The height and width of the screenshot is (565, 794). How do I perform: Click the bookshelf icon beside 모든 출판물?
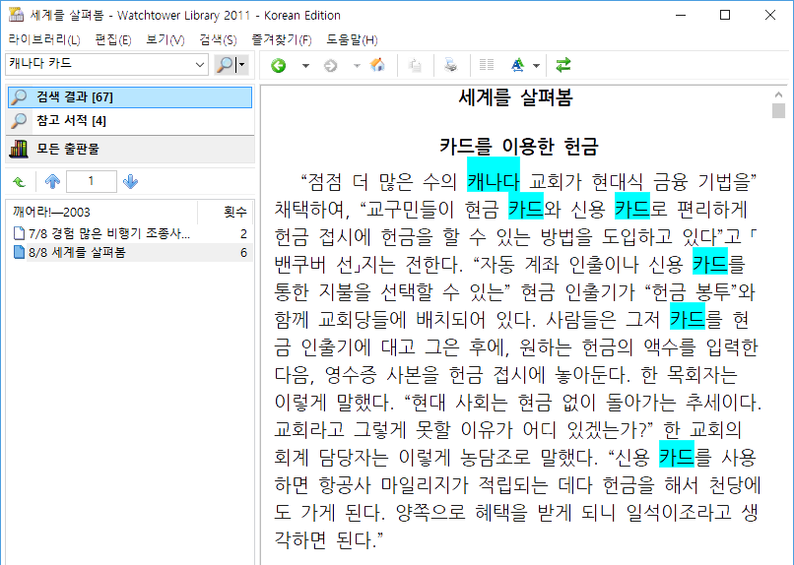tap(19, 149)
